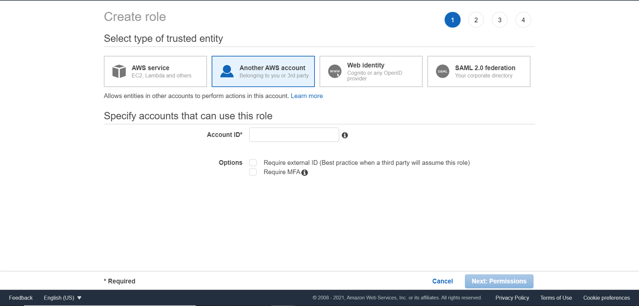Click the Web identity www globe icon

click(335, 71)
